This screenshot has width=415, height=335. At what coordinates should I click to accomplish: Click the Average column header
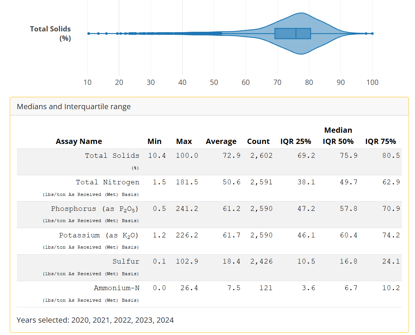click(221, 141)
